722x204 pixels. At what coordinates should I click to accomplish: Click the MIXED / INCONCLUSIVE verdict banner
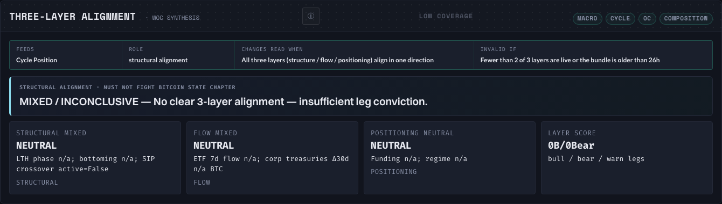[361, 96]
